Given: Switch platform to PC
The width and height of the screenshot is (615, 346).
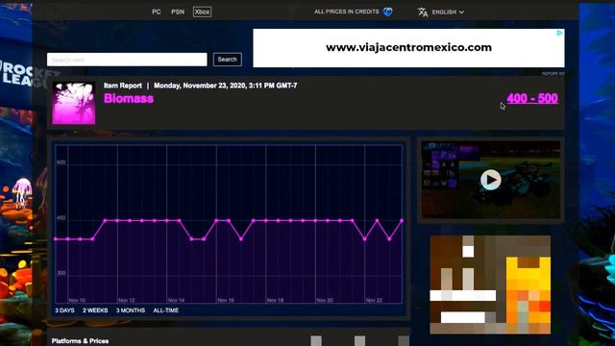Looking at the screenshot, I should point(156,12).
